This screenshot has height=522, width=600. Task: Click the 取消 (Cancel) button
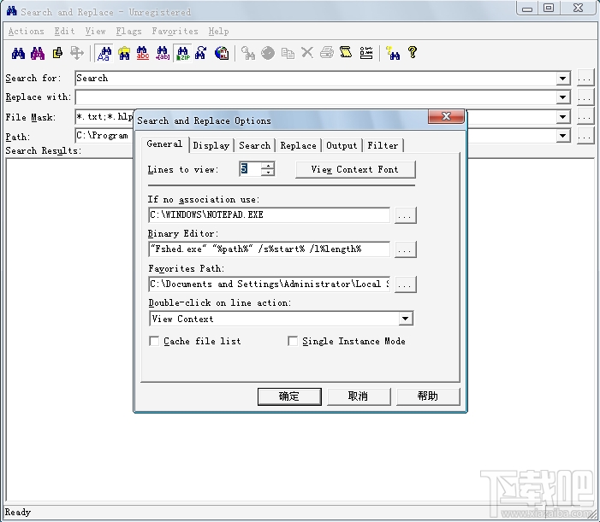pos(359,396)
